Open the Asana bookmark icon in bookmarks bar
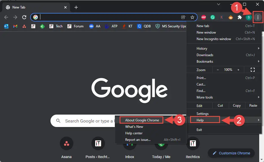The image size is (264, 162). click(x=24, y=26)
